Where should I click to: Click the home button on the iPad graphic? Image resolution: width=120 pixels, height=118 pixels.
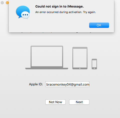[x=80, y=69]
